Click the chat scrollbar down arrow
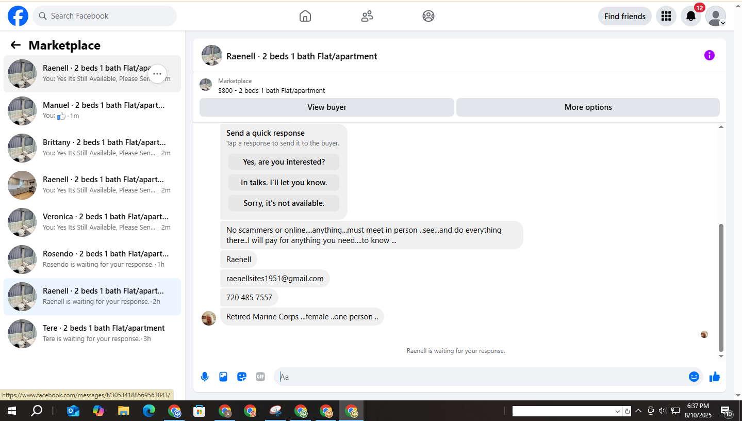The width and height of the screenshot is (742, 421). tap(721, 356)
